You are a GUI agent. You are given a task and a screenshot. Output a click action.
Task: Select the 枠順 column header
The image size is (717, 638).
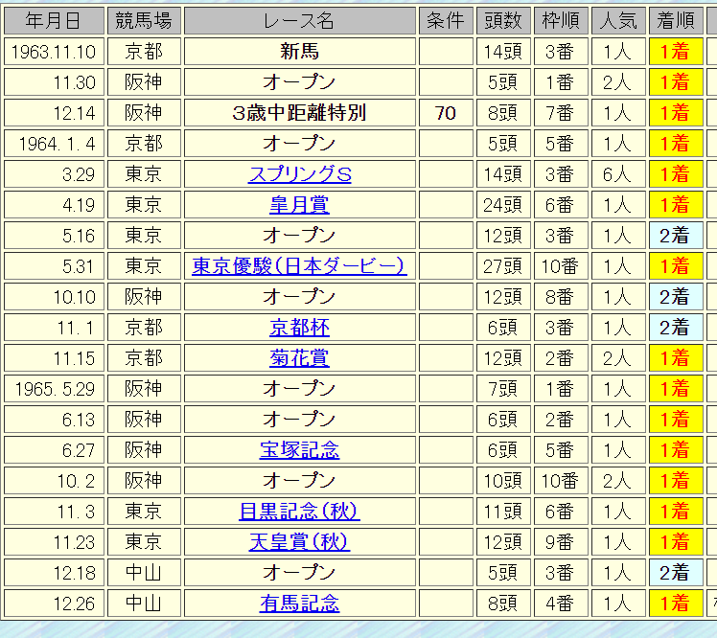560,20
